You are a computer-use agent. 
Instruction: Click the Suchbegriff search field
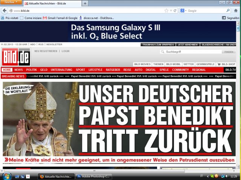click(191, 52)
